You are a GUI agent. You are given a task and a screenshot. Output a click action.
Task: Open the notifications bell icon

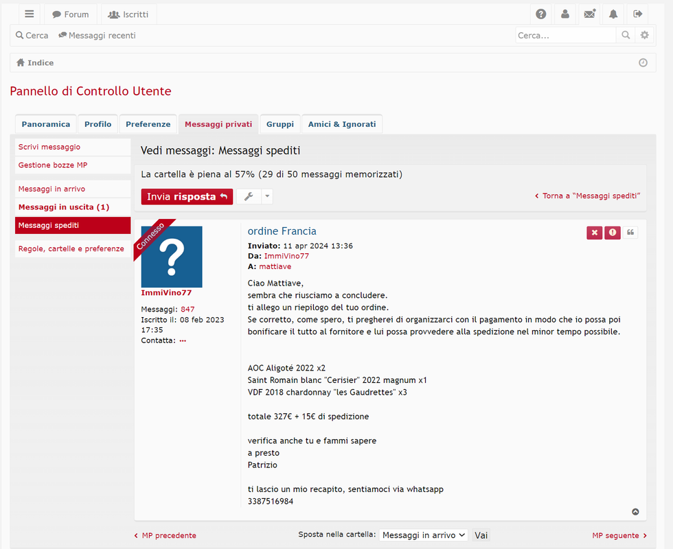point(613,14)
